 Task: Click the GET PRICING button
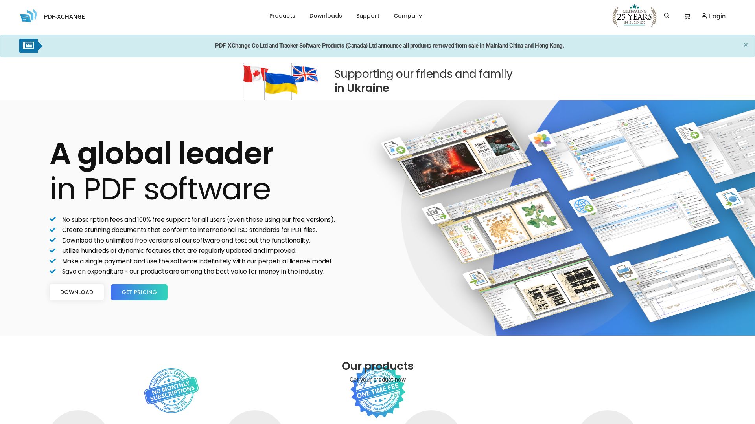(139, 292)
